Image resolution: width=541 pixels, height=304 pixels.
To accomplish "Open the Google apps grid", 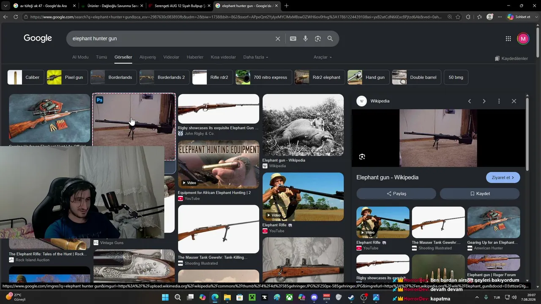I will click(x=508, y=38).
